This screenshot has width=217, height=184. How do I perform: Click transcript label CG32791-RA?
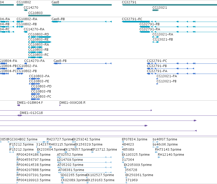coord(150,29)
